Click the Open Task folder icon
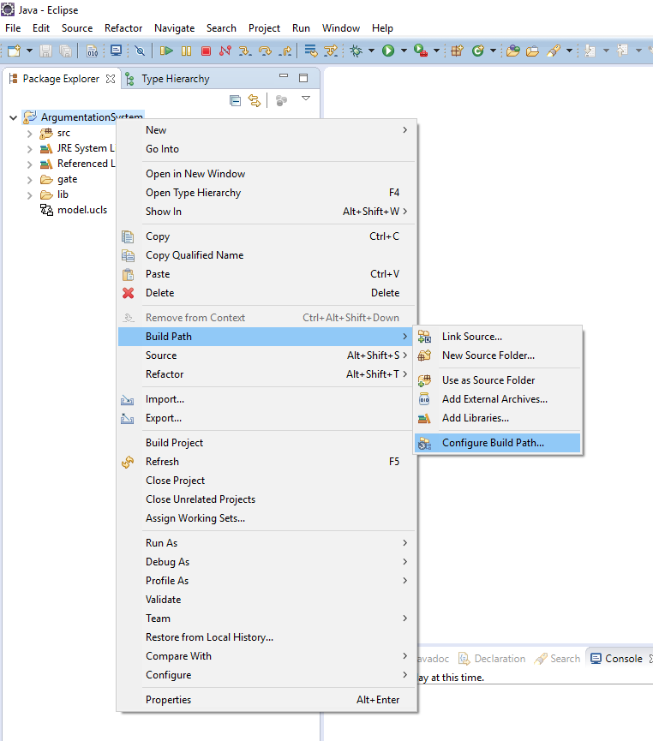Viewport: 653px width, 741px height. click(x=532, y=51)
